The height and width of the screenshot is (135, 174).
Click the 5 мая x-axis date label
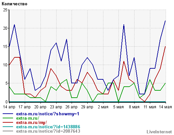point(118,107)
